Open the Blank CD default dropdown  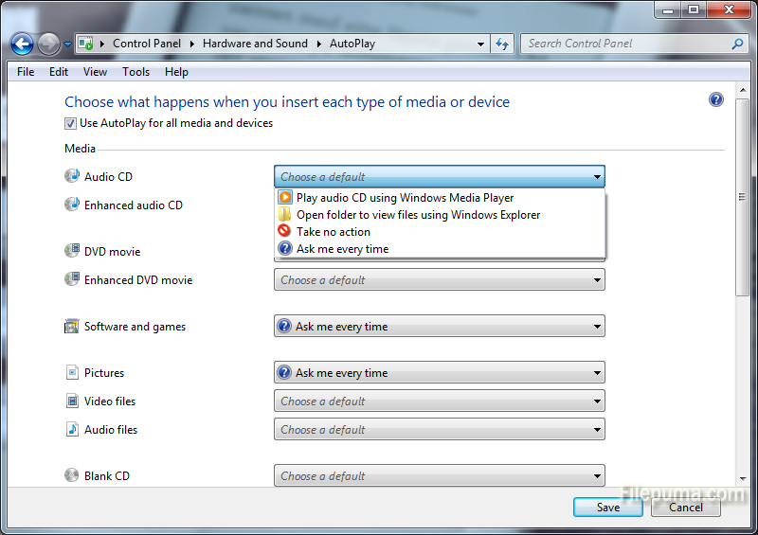pos(439,476)
